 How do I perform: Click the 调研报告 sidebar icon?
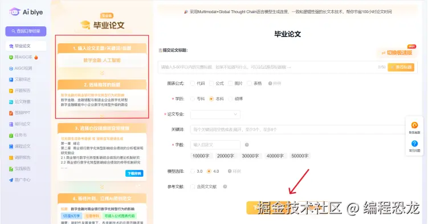[11, 158]
